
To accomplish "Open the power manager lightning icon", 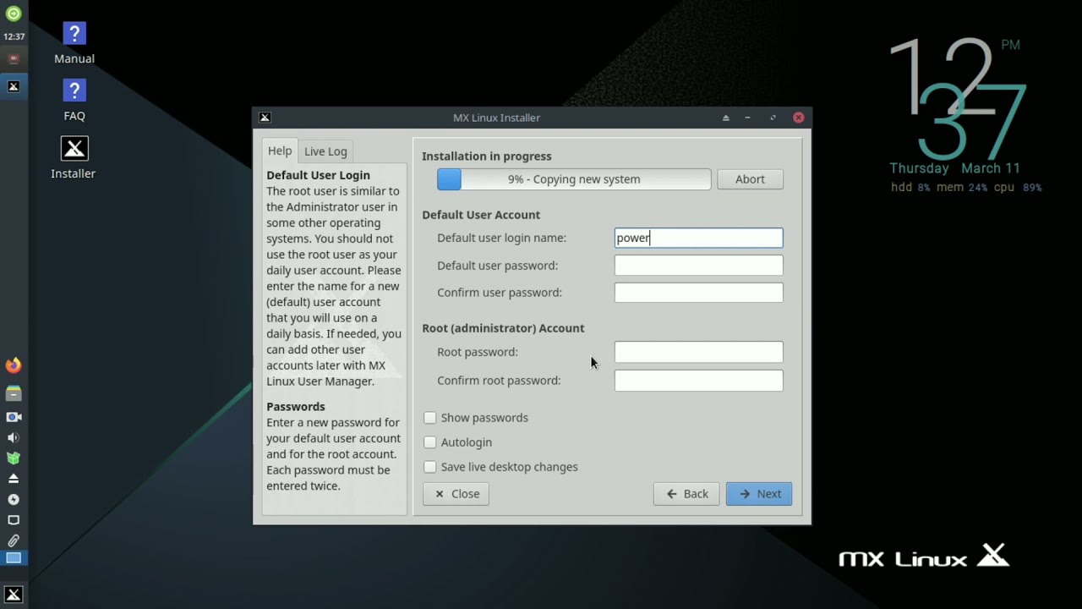I will (14, 499).
